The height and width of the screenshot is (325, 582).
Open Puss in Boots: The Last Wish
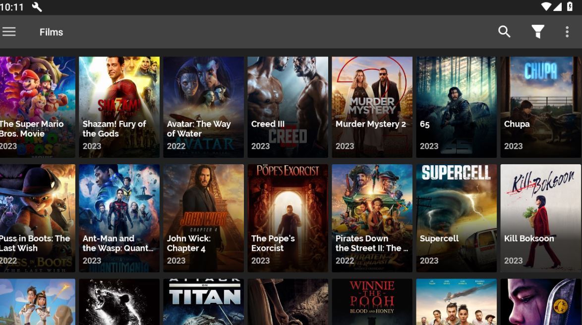[38, 218]
